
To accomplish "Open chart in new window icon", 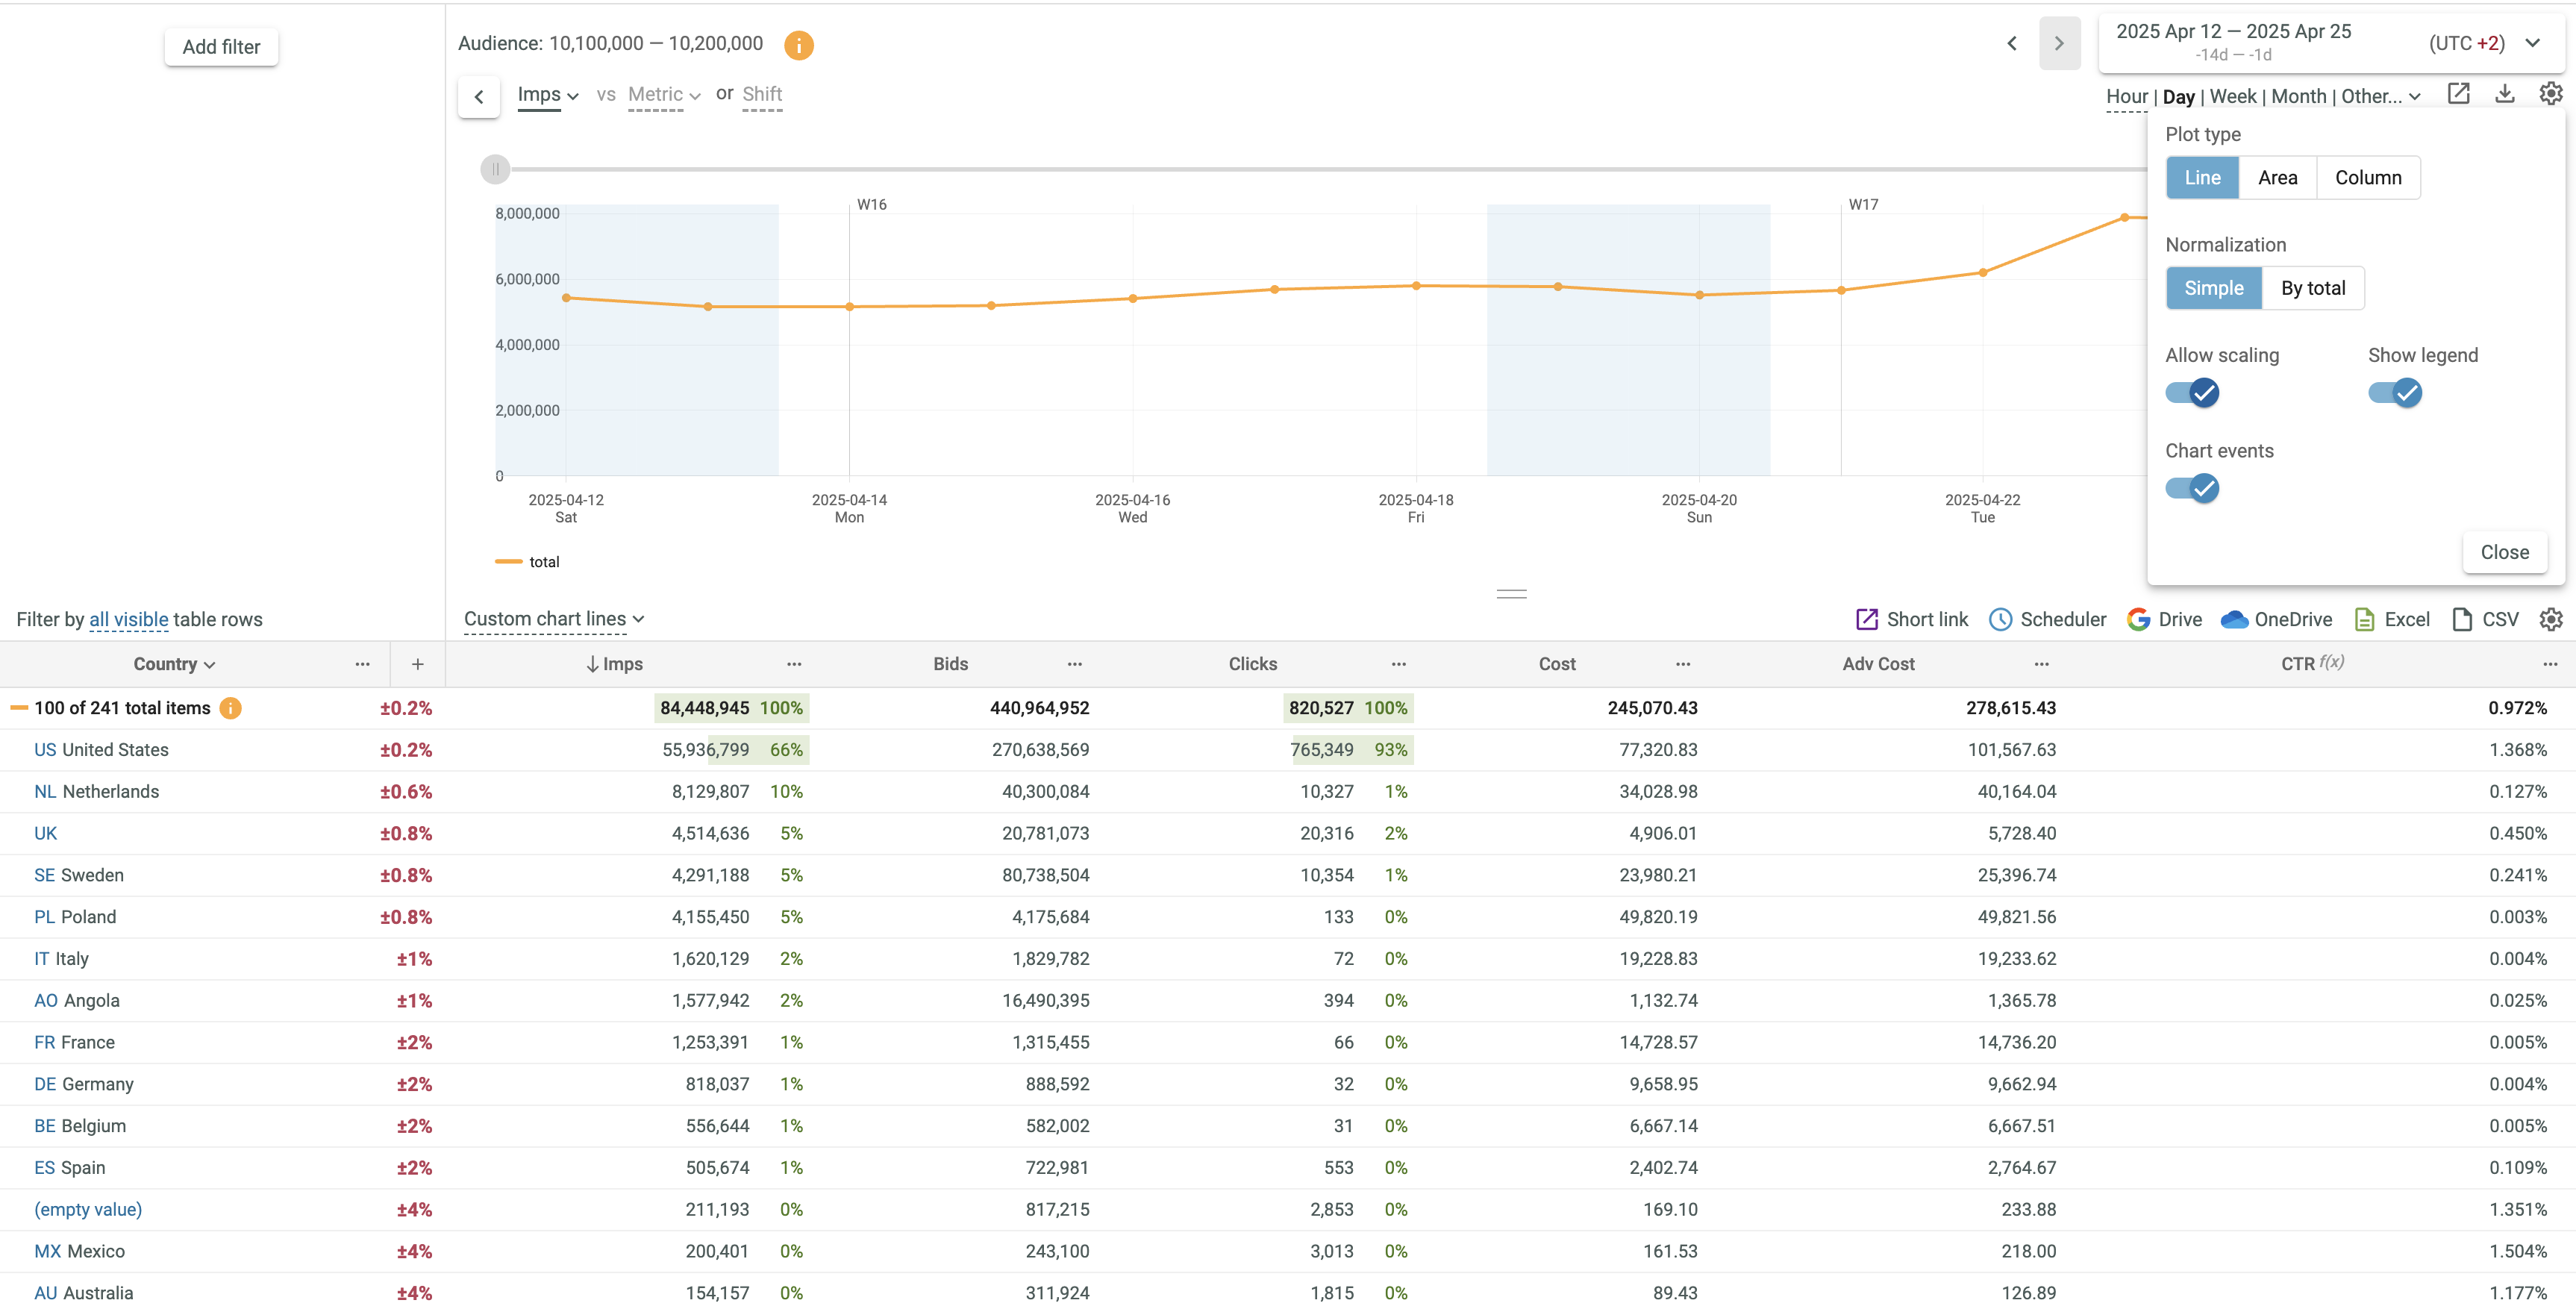I will tap(2458, 94).
